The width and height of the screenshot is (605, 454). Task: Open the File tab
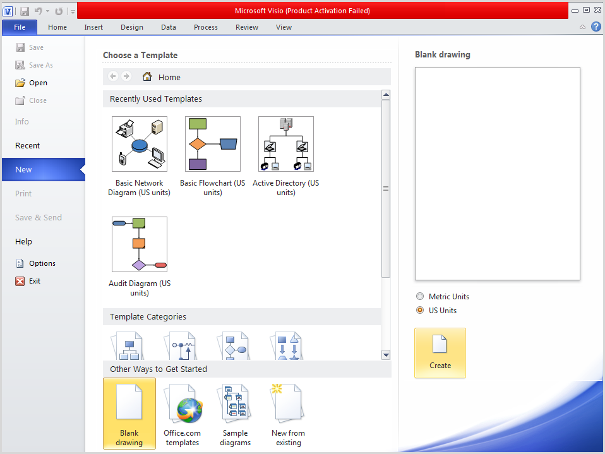20,27
